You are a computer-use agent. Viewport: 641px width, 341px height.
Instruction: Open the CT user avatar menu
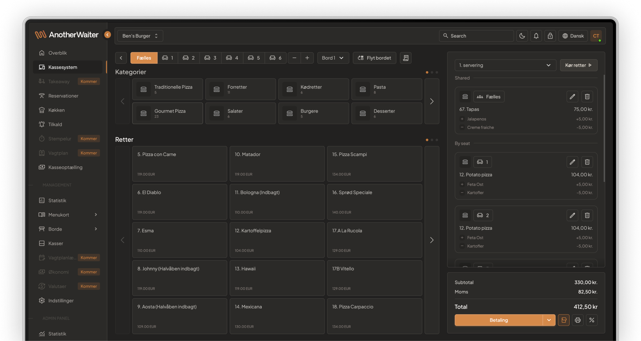596,36
